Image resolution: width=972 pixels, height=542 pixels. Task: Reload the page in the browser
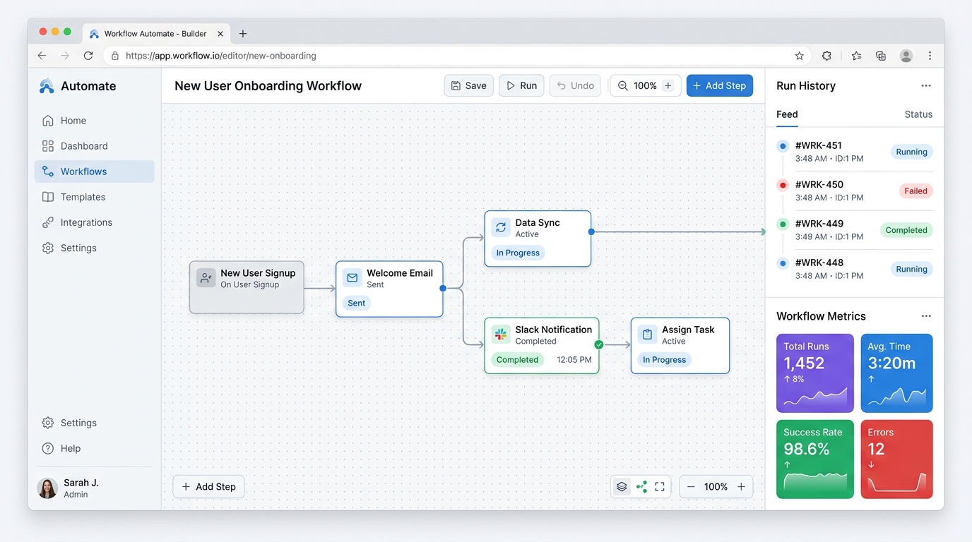[x=88, y=56]
